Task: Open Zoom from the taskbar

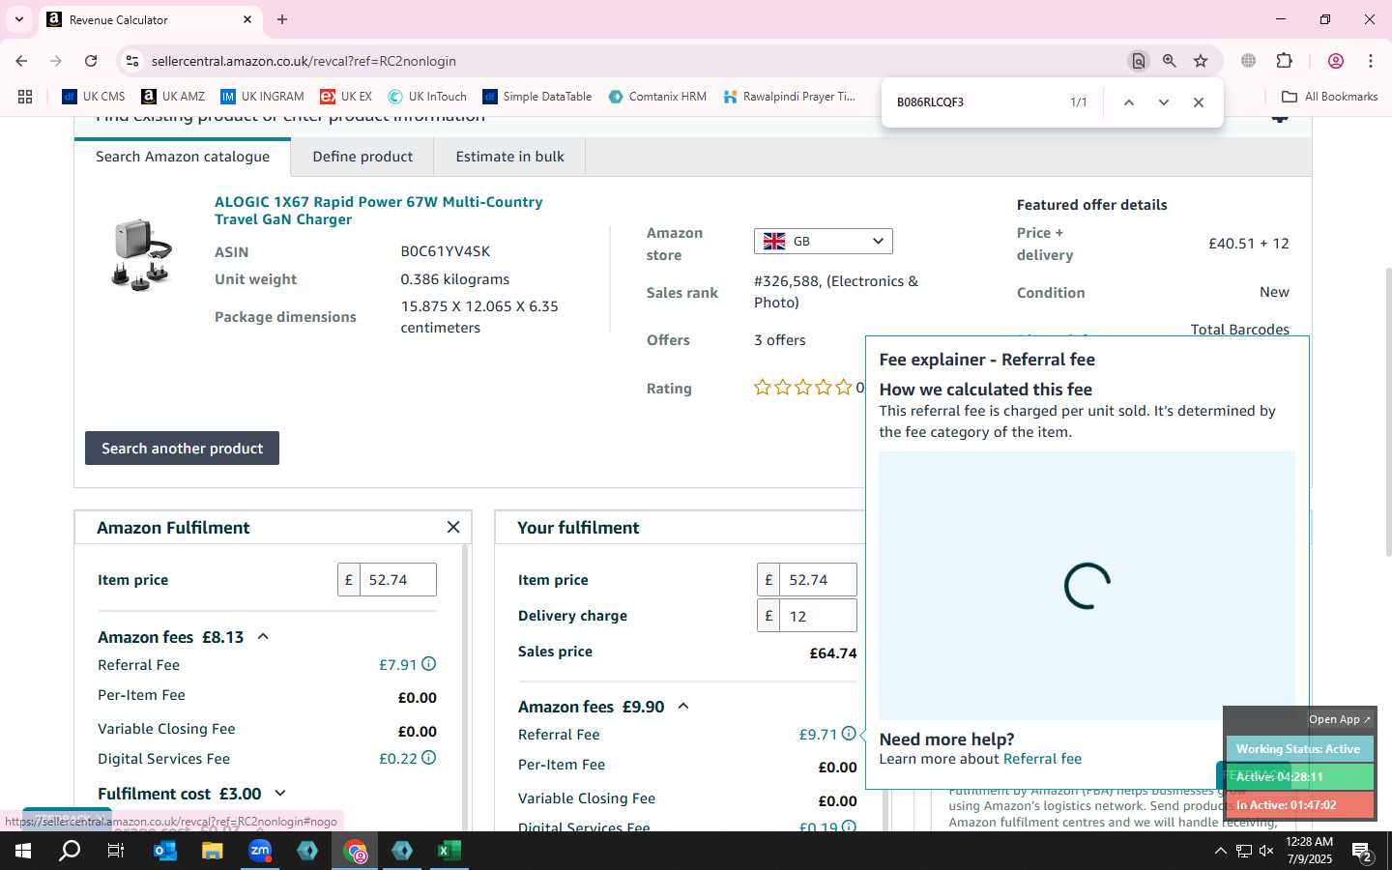Action: click(x=260, y=851)
